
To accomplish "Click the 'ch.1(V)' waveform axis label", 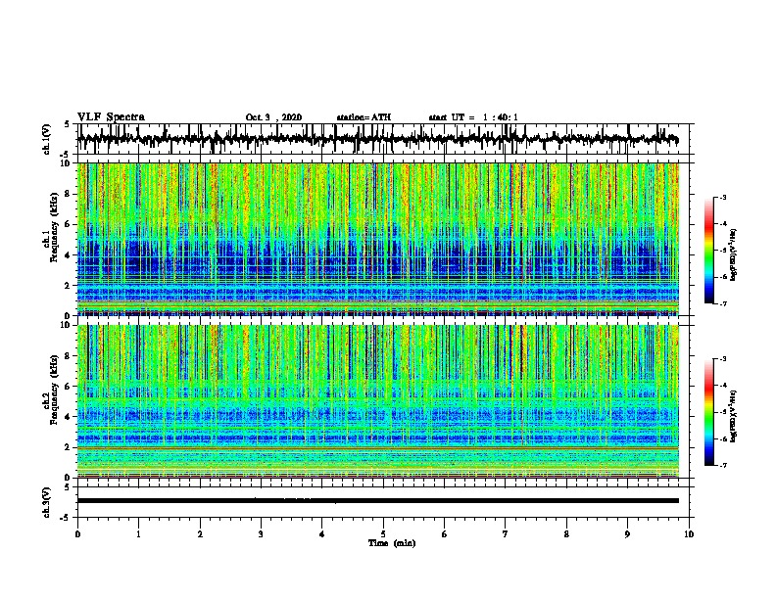I will tap(46, 139).
